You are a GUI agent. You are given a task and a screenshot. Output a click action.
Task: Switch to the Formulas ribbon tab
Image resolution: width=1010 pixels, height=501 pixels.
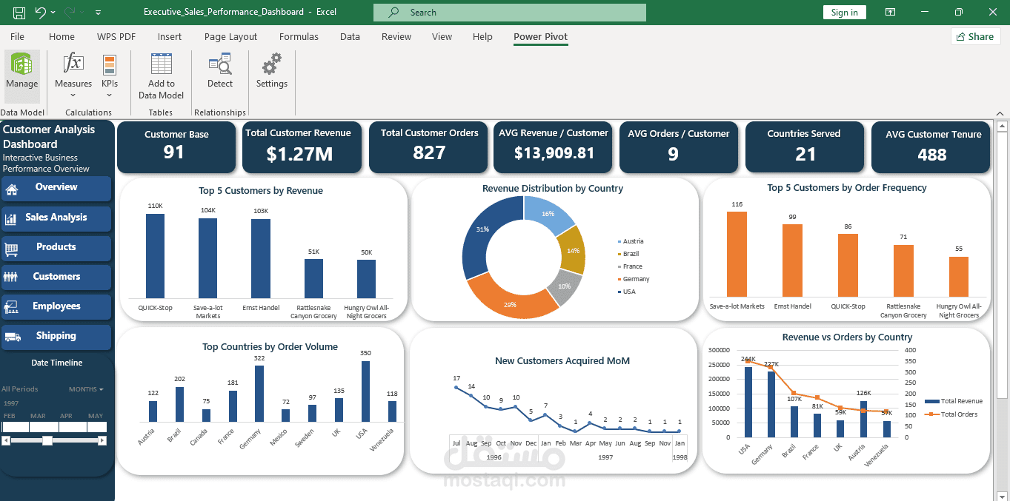click(x=299, y=36)
